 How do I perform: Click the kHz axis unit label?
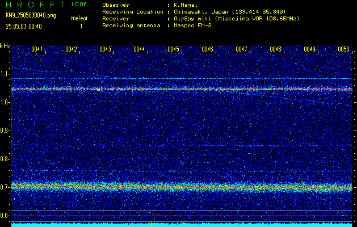[x=5, y=46]
